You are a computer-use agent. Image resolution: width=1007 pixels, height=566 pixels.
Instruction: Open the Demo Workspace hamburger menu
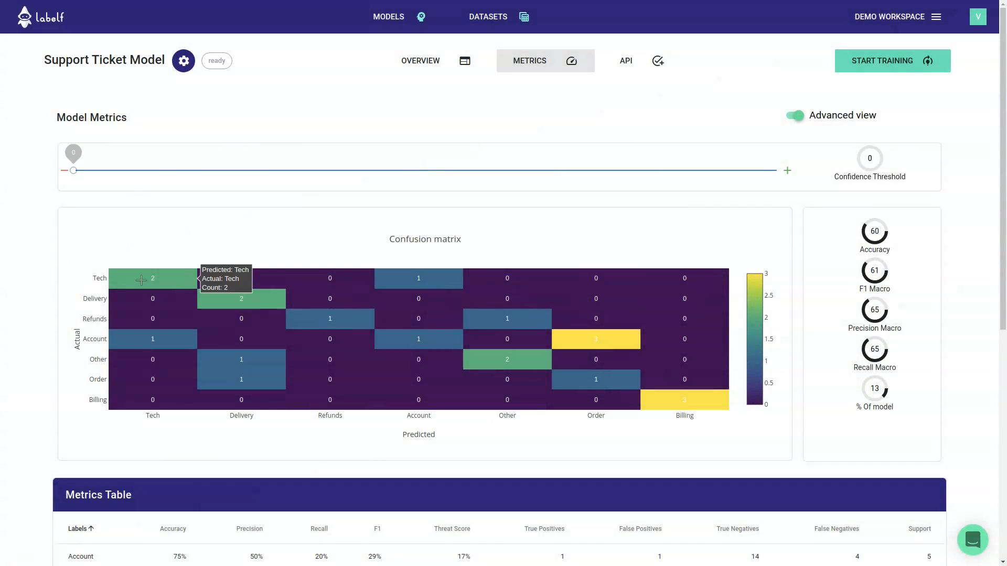[x=936, y=17]
